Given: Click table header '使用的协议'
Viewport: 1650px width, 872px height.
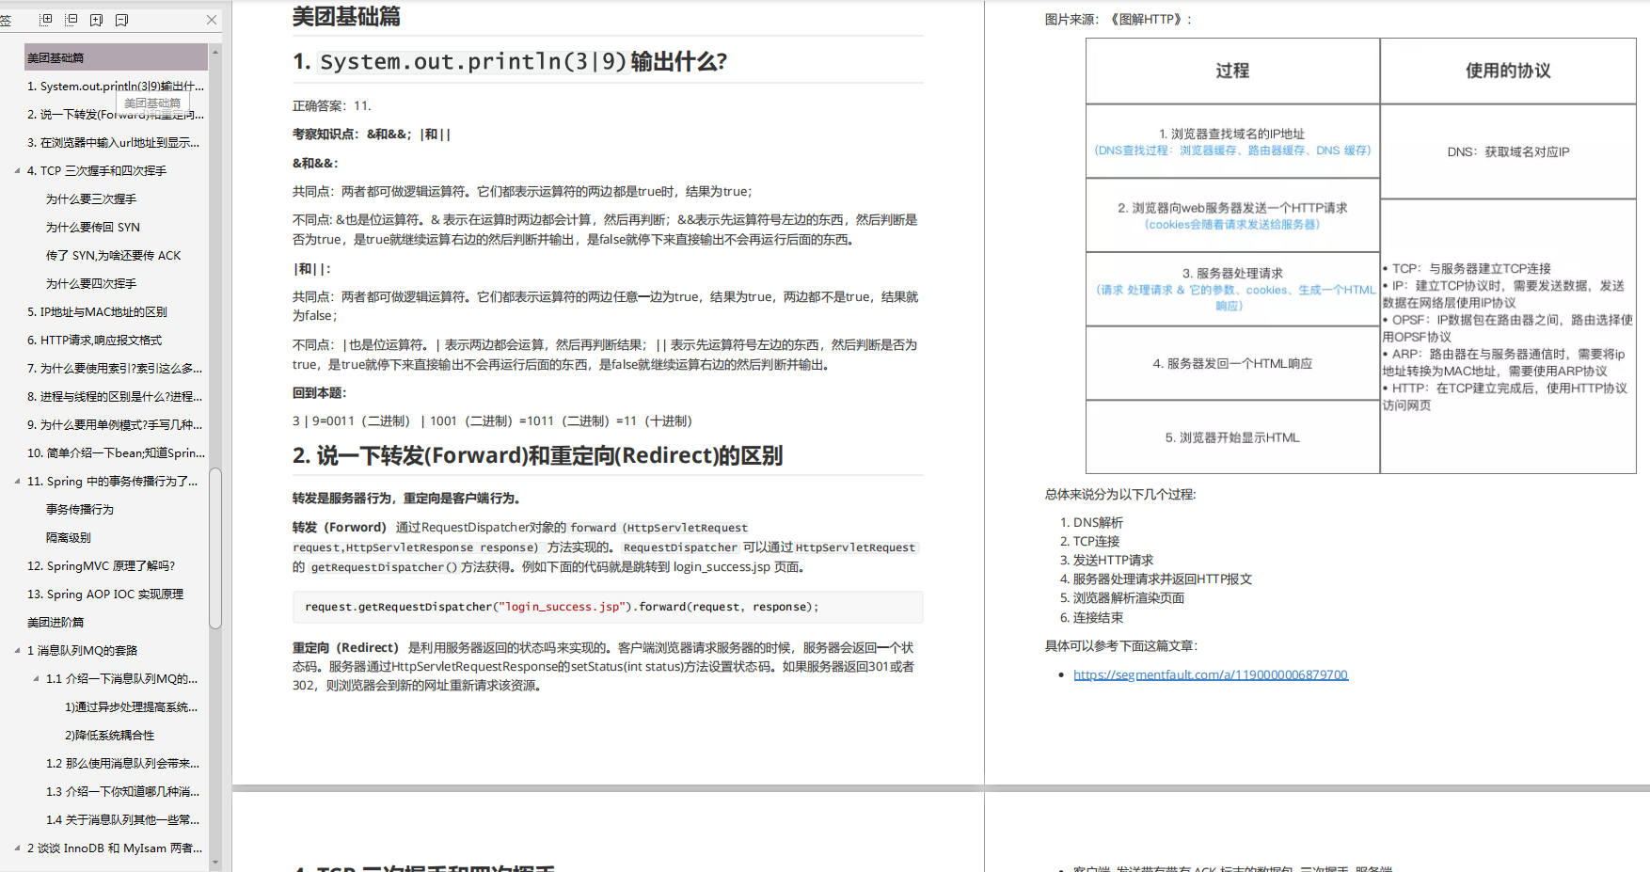Looking at the screenshot, I should [x=1508, y=71].
